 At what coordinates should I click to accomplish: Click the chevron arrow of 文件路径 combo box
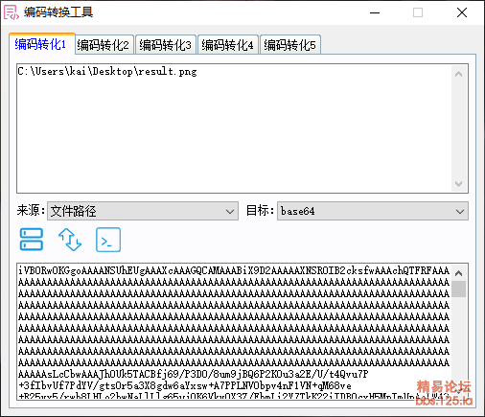point(230,211)
